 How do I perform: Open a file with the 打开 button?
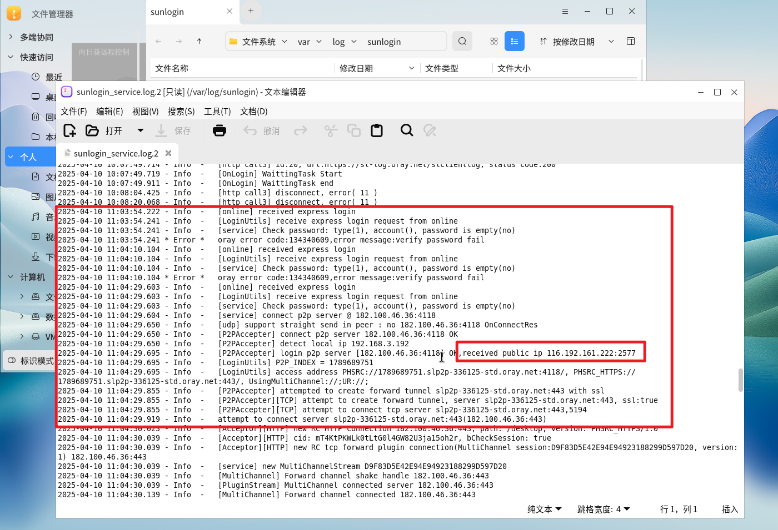point(104,130)
